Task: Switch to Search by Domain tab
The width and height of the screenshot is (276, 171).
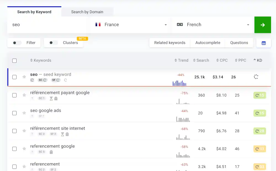Action: click(x=87, y=12)
